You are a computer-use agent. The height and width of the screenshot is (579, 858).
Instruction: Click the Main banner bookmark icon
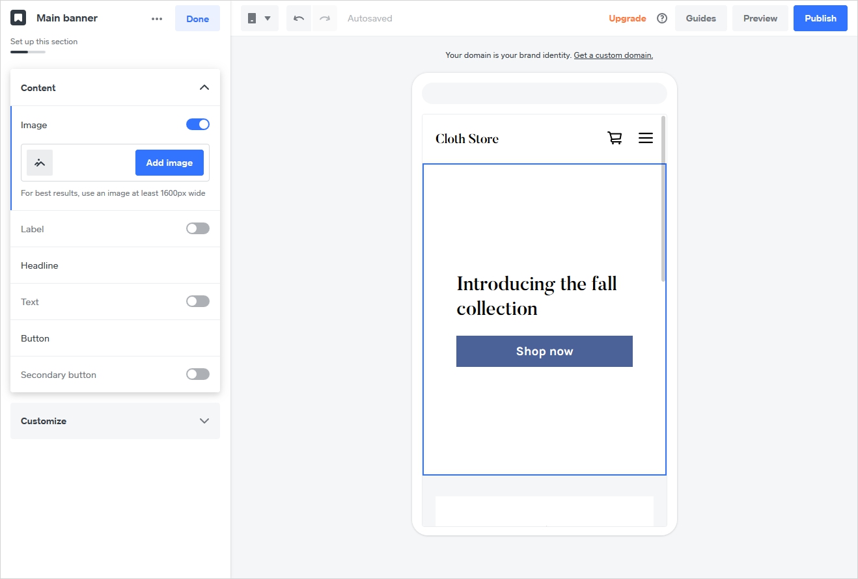click(18, 18)
